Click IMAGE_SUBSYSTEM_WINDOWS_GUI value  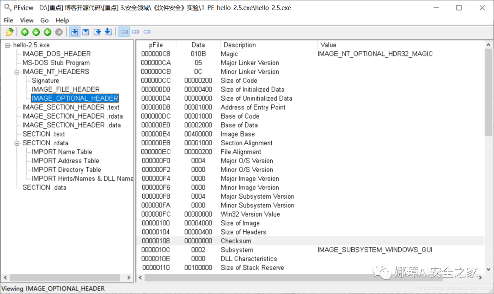[375, 250]
